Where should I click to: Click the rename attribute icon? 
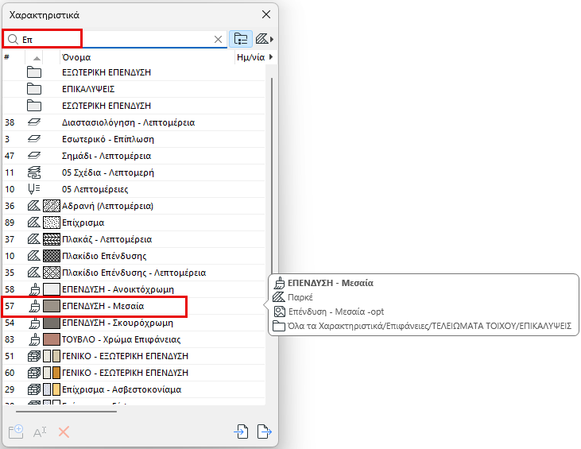click(x=40, y=432)
